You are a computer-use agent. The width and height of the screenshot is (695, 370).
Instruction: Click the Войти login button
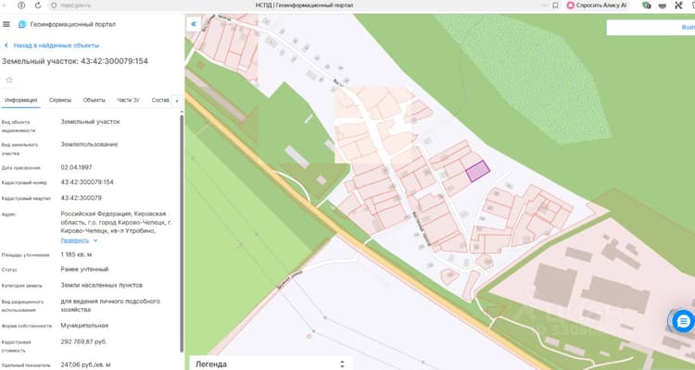click(x=688, y=28)
